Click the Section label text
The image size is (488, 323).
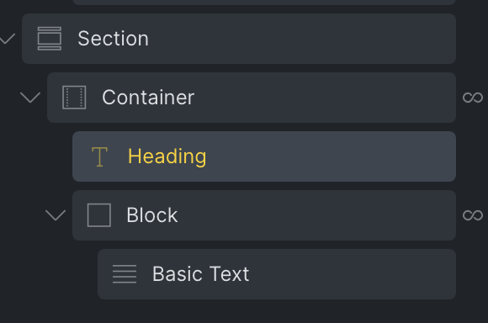114,39
